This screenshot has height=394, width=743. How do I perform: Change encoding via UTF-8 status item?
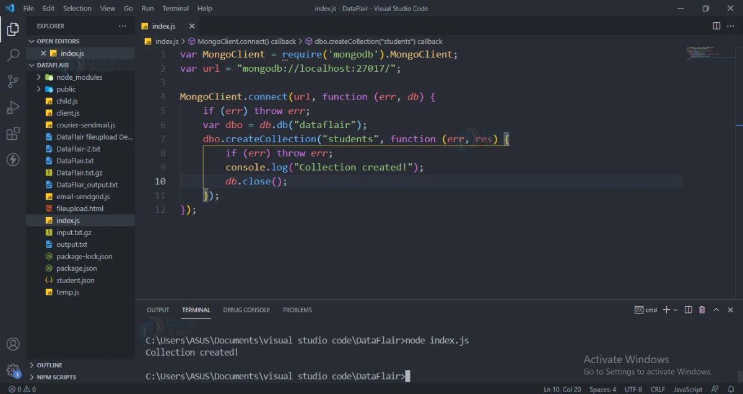(633, 389)
